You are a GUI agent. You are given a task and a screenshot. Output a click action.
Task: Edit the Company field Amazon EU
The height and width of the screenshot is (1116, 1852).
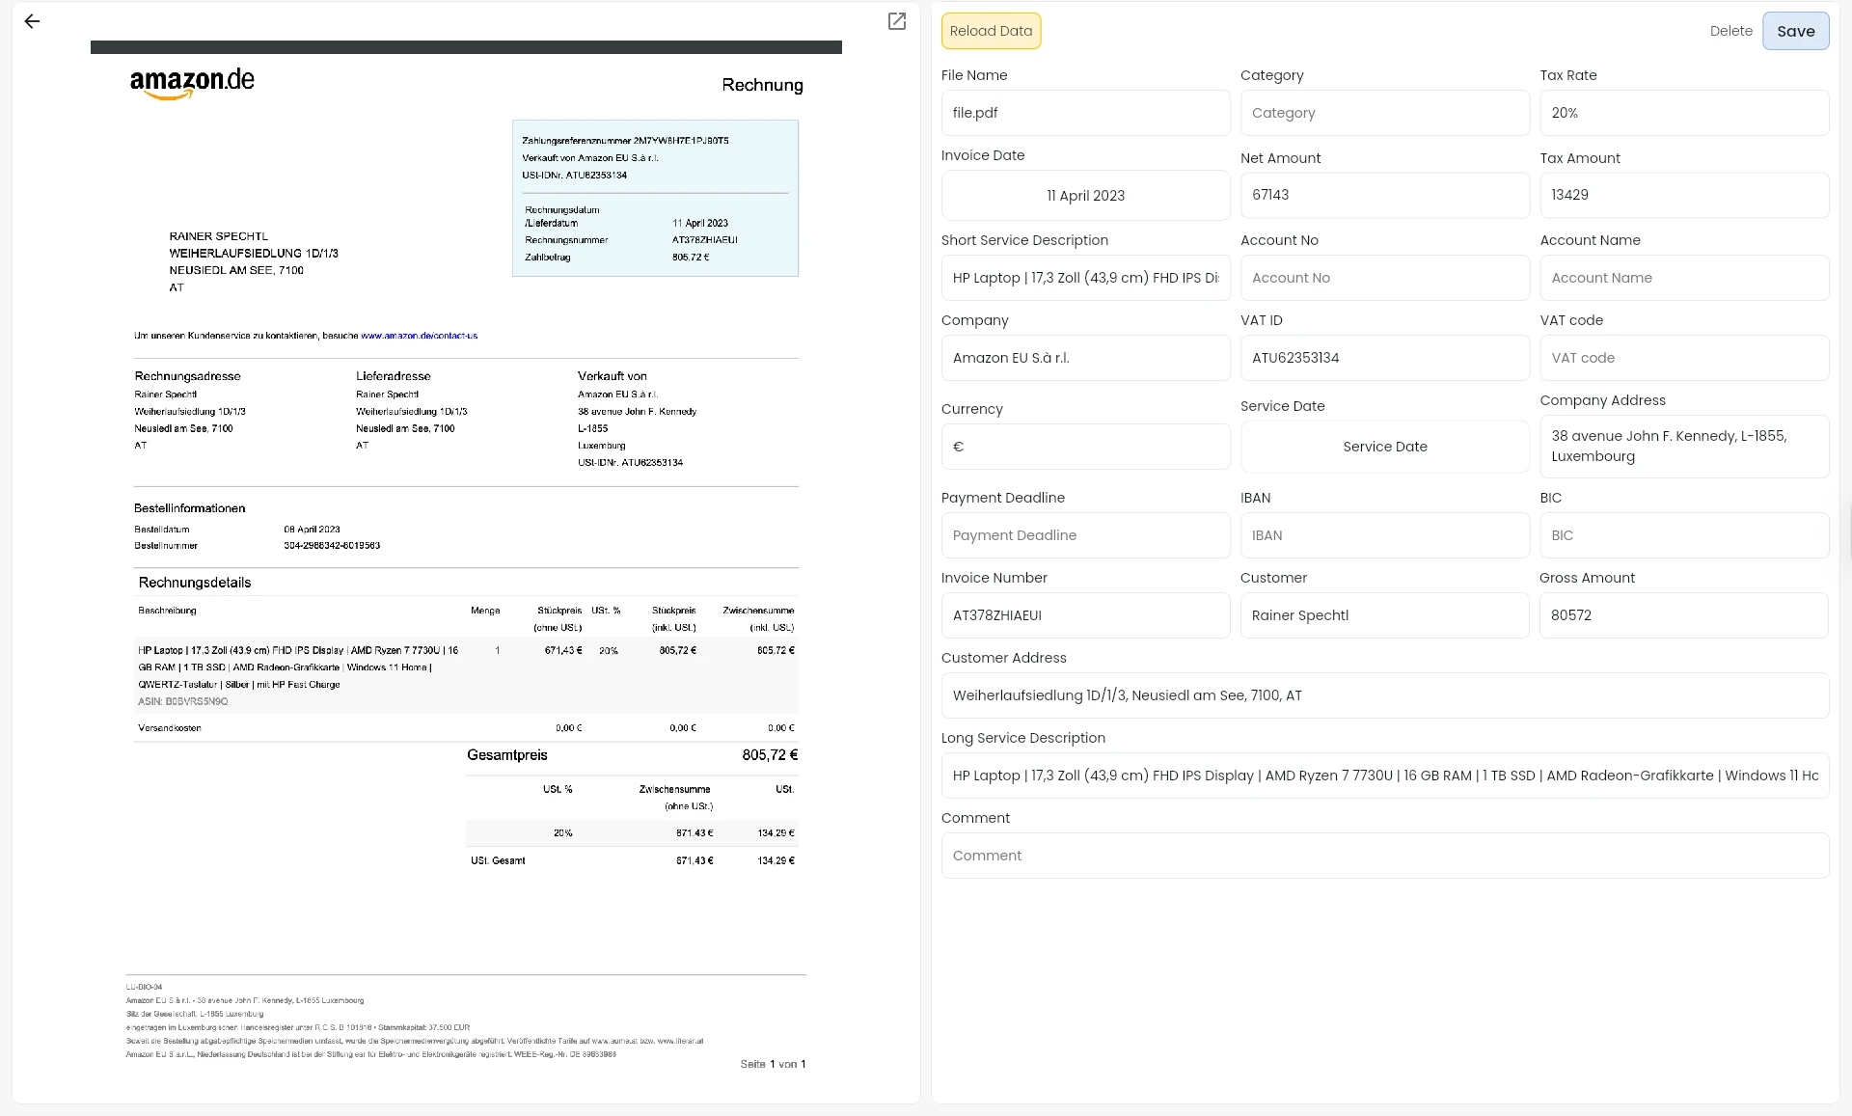1085,358
